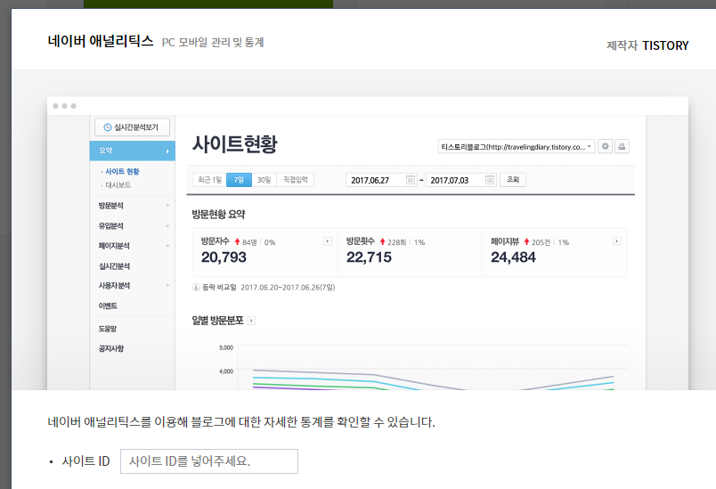Click the 네이버 애널리틱스 preview screenshot
Image resolution: width=716 pixels, height=489 pixels.
(x=368, y=243)
